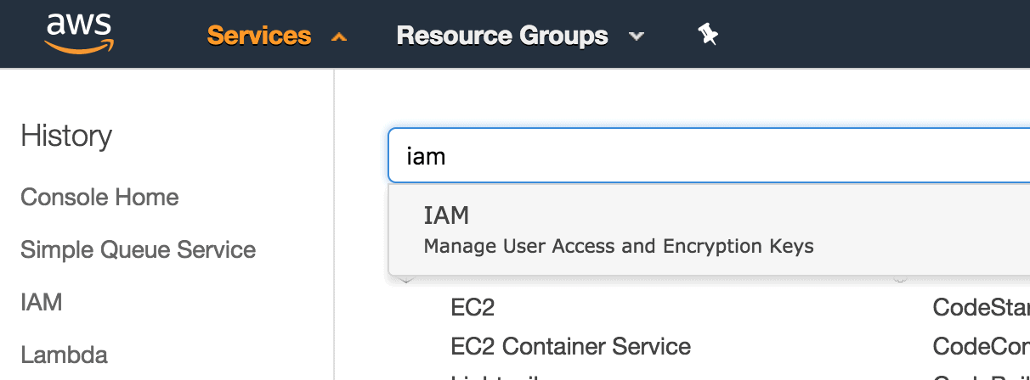Screen dimensions: 1030x380
Task: Click the service search field containing iam
Action: pyautogui.click(x=709, y=155)
